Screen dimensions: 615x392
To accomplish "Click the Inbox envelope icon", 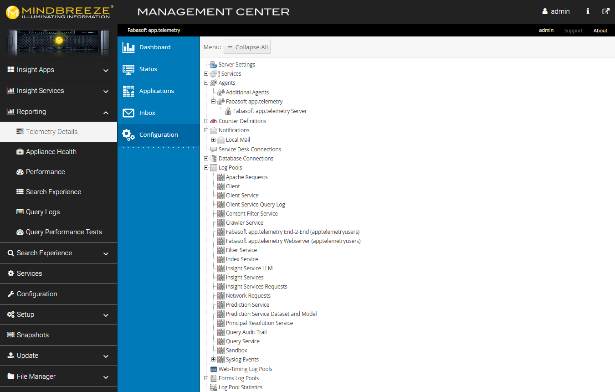I will click(x=128, y=113).
